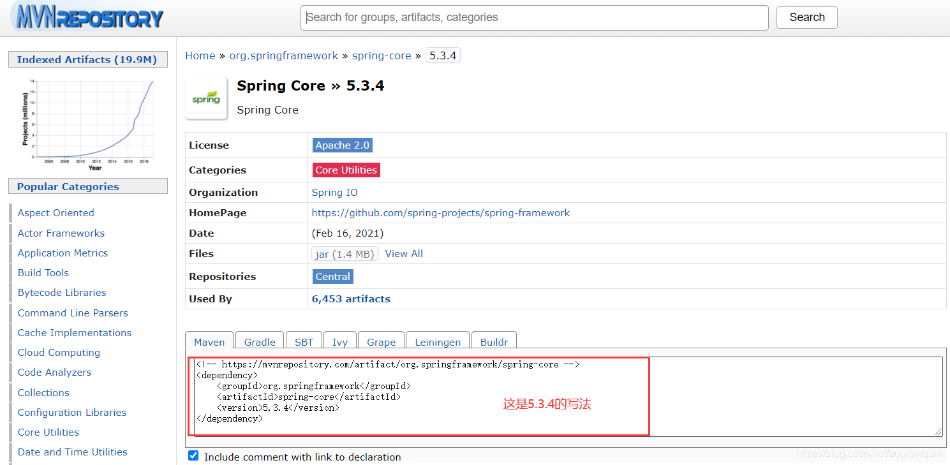Click the Repositories row label
The width and height of the screenshot is (950, 465).
[x=222, y=277]
